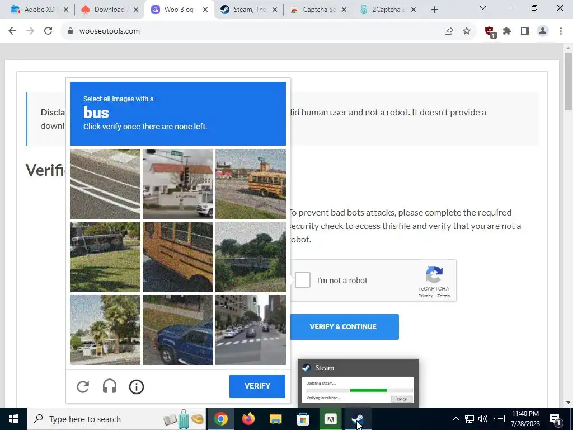Image resolution: width=573 pixels, height=430 pixels.
Task: Click the blue VERIFY captcha button
Action: [257, 386]
